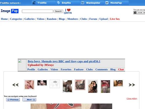
Task: Select the thumbnail of two women posing
Action: pos(93,86)
